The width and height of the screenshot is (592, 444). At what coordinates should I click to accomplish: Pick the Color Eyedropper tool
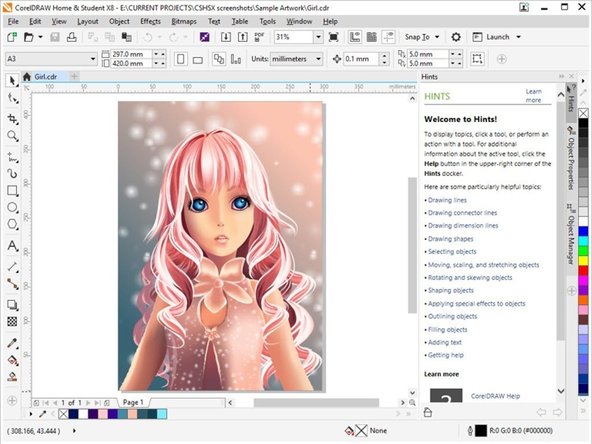[x=12, y=342]
